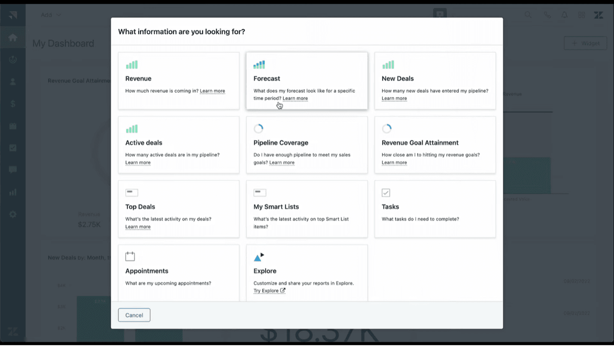Open the Add dropdown in top bar
This screenshot has height=347, width=614.
51,15
